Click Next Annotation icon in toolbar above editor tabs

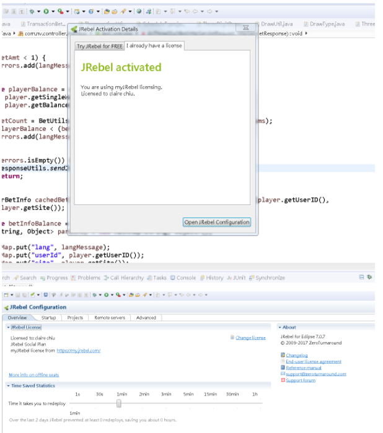[158, 11]
